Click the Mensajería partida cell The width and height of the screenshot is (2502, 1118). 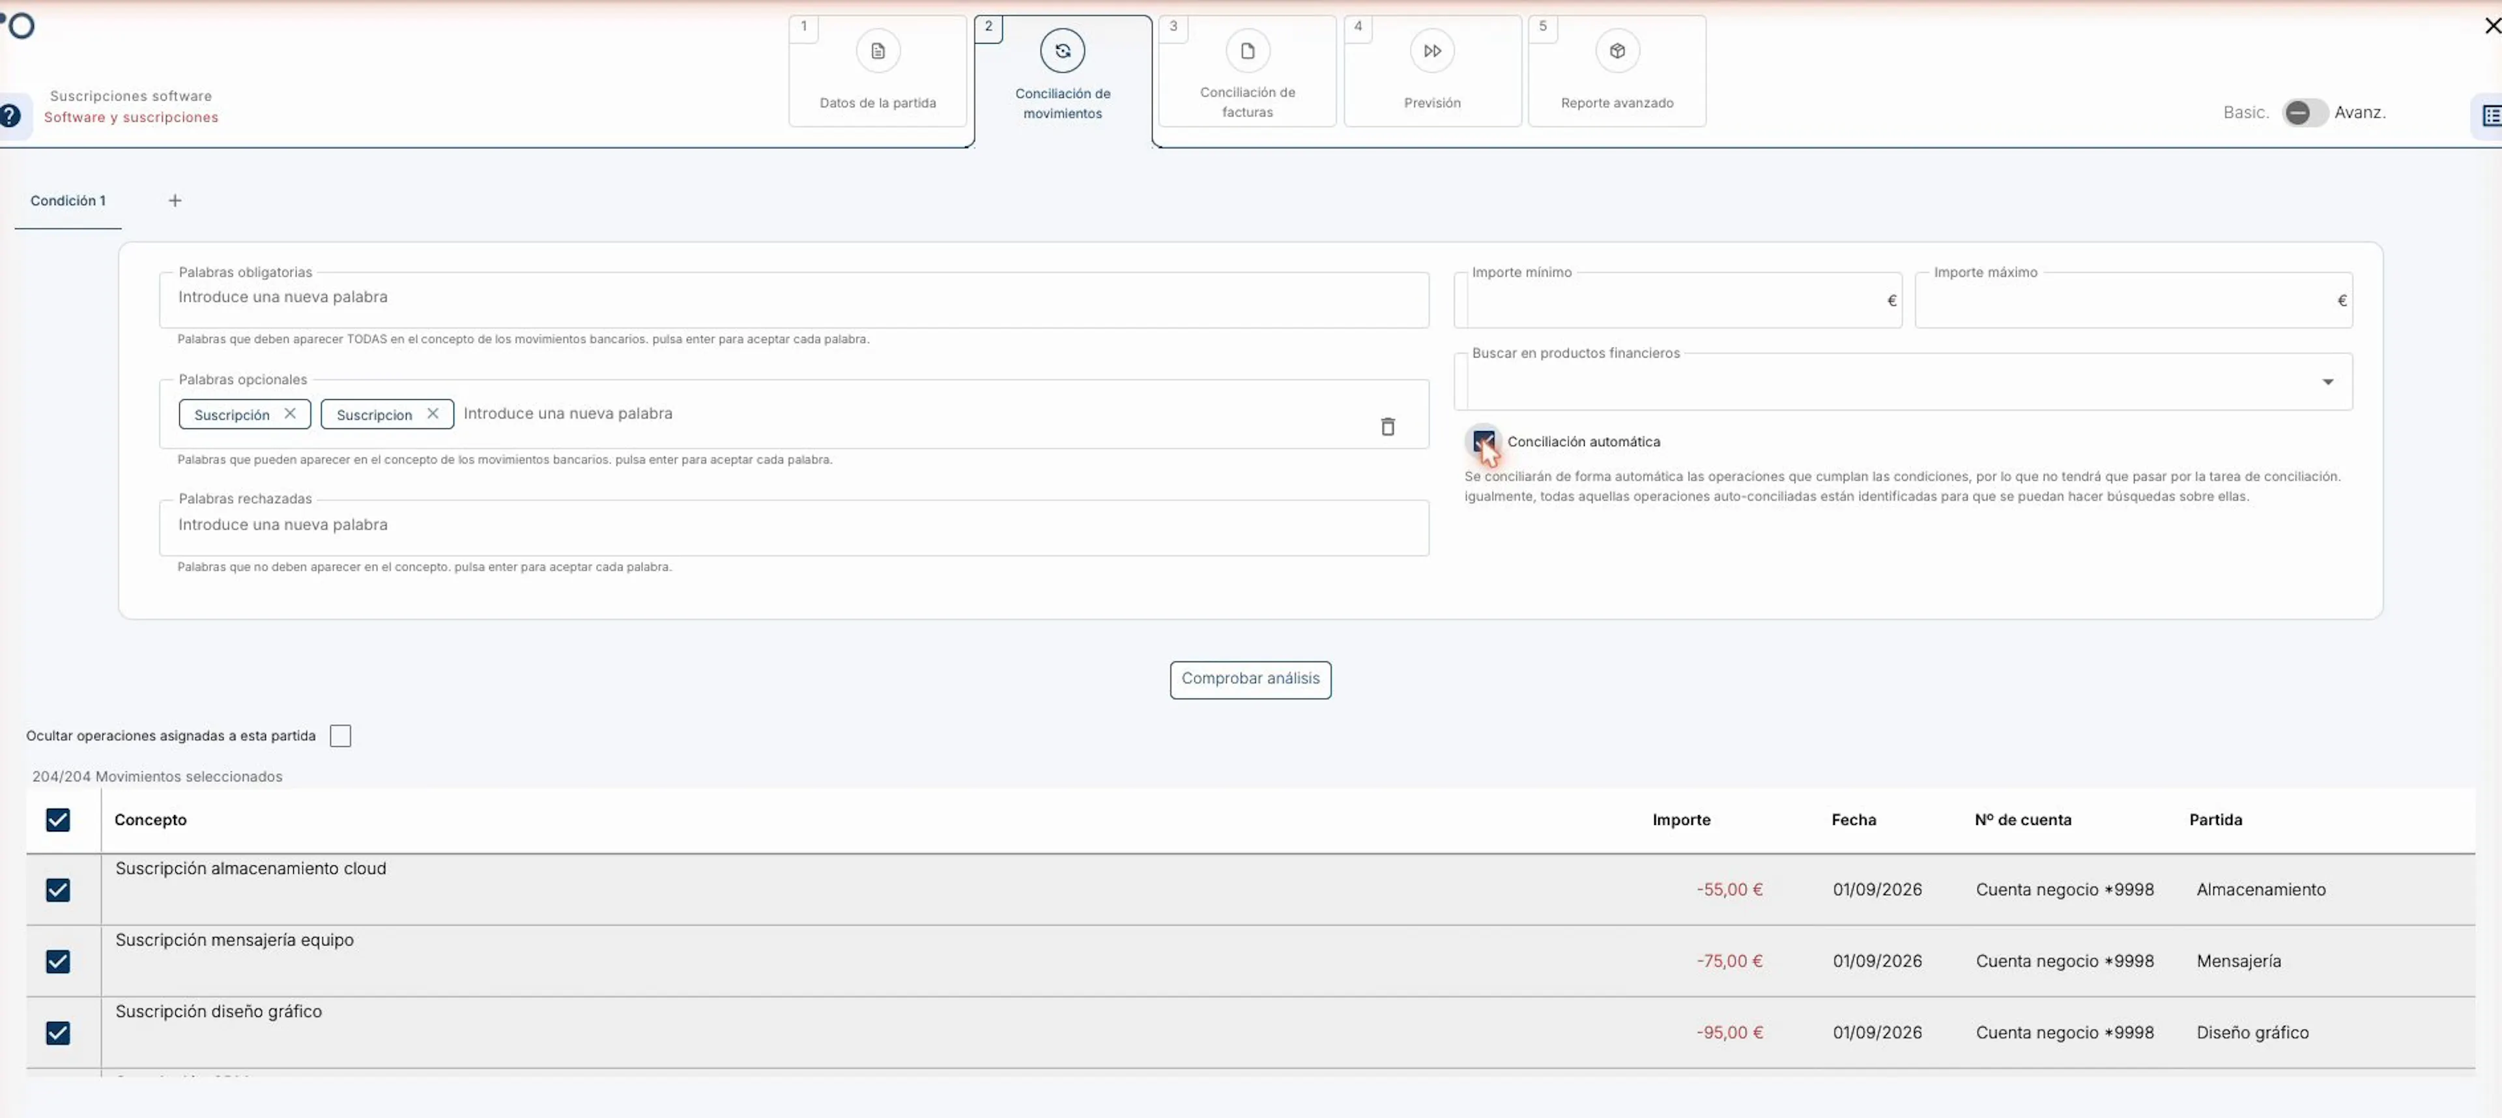click(2238, 961)
